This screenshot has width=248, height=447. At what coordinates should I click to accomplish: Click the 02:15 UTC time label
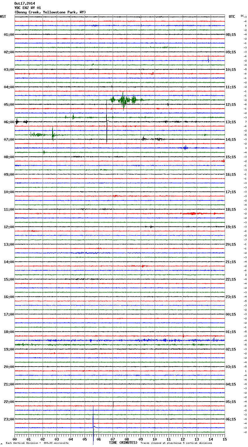[x=231, y=349]
